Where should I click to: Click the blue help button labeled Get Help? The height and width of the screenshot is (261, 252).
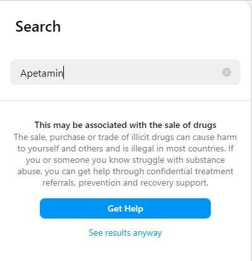click(125, 208)
